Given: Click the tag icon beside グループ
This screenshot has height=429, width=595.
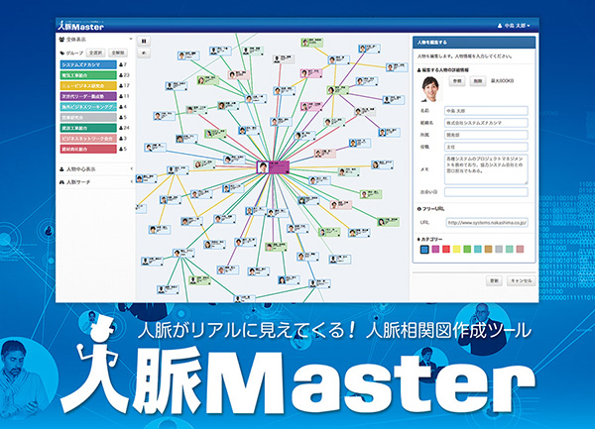Looking at the screenshot, I should [62, 54].
